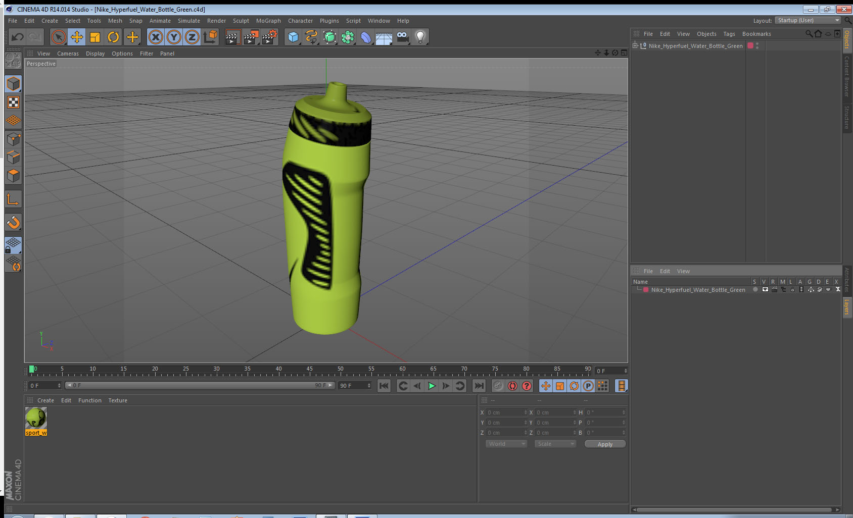Open the viewport Display menu
This screenshot has width=853, height=518.
point(95,54)
